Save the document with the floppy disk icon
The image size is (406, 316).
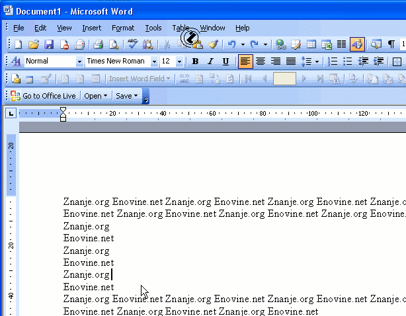point(49,44)
